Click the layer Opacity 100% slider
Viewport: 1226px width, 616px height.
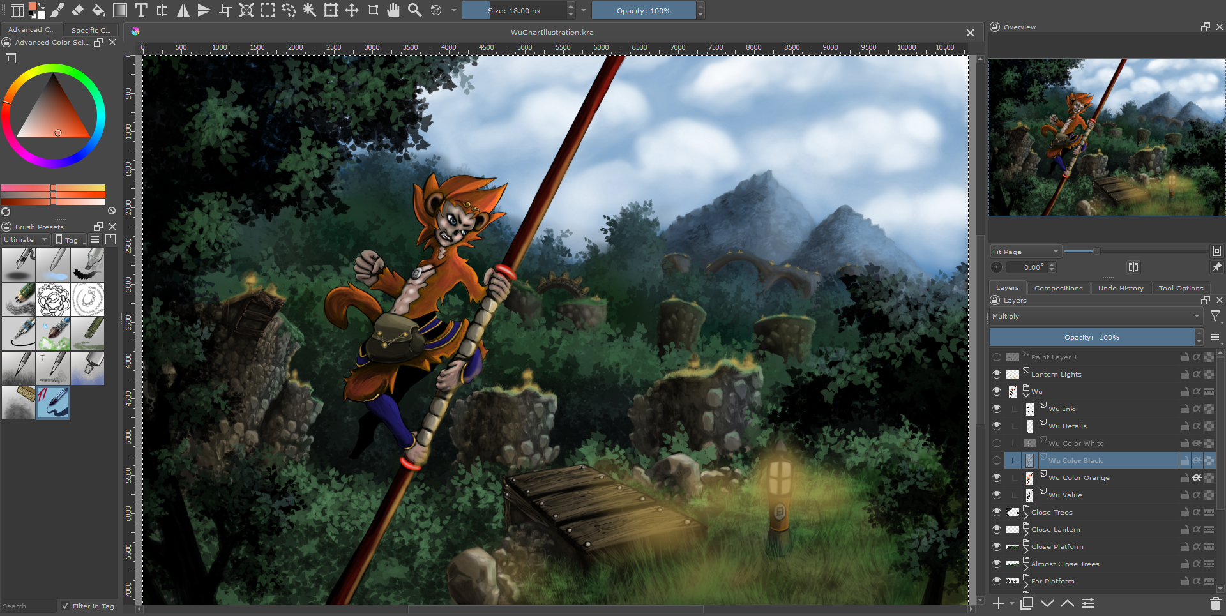[x=1091, y=337]
